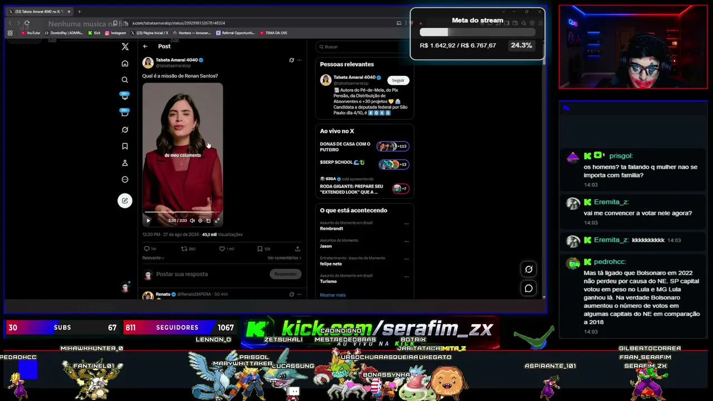
Task: Open floating messages chat button
Action: (x=529, y=288)
